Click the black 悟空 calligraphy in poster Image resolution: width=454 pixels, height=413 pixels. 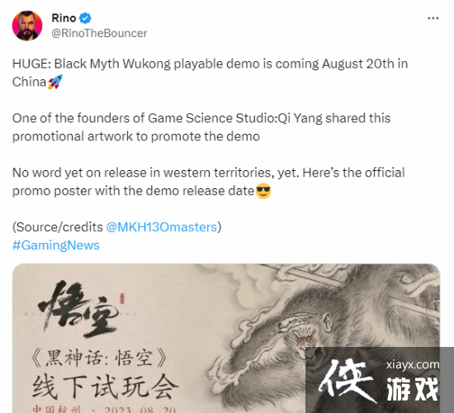pos(78,309)
